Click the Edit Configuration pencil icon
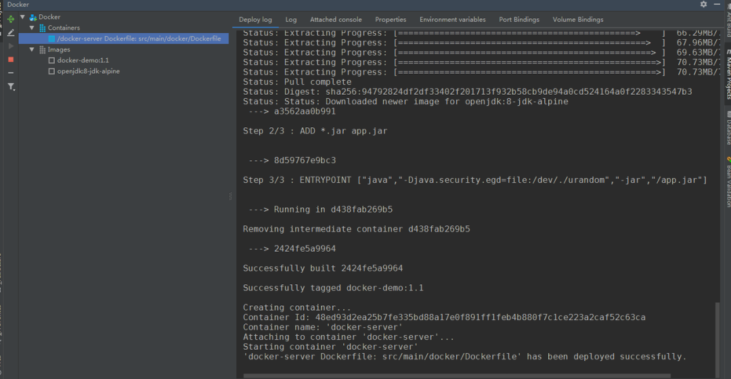This screenshot has width=731, height=379. click(11, 32)
